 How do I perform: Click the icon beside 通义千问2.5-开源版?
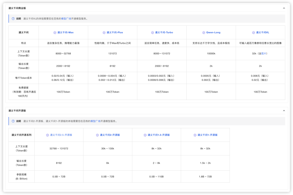pyautogui.click(x=47, y=135)
